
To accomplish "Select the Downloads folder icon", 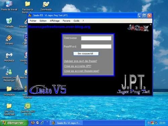I will click(46, 6).
